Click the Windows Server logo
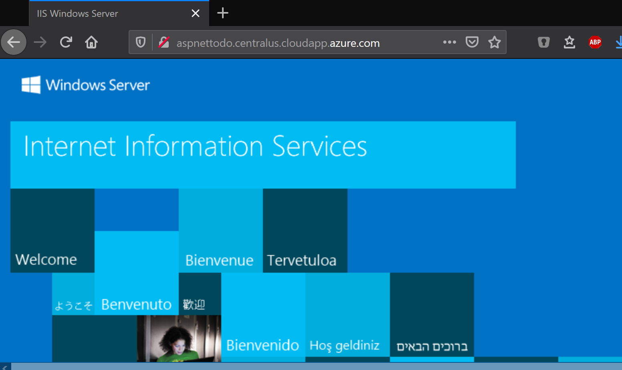Viewport: 622px width, 370px height. point(85,85)
